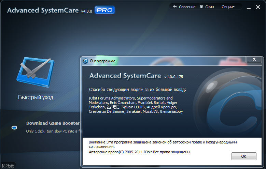Click the Скин shirt icon
266x169 pixels.
pyautogui.click(x=201, y=6)
